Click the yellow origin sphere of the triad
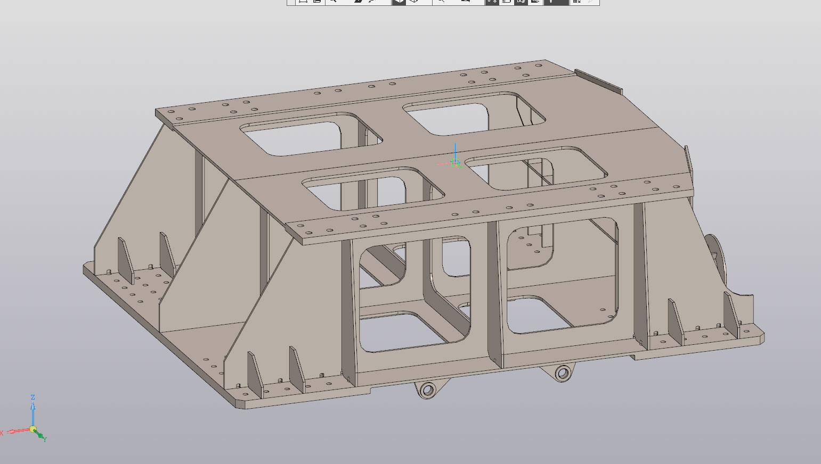821x464 pixels. [33, 429]
